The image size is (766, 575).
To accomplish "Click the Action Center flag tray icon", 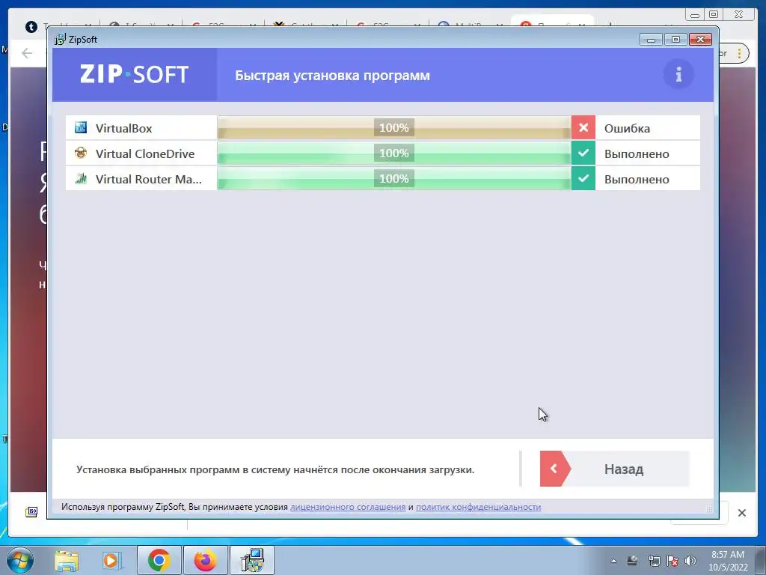I will click(x=672, y=561).
